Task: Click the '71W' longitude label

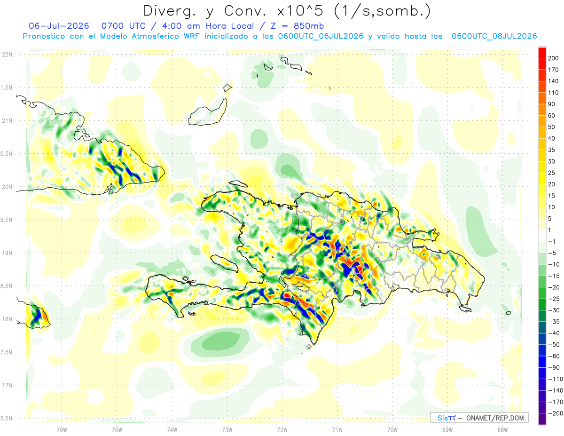Action: pyautogui.click(x=337, y=430)
